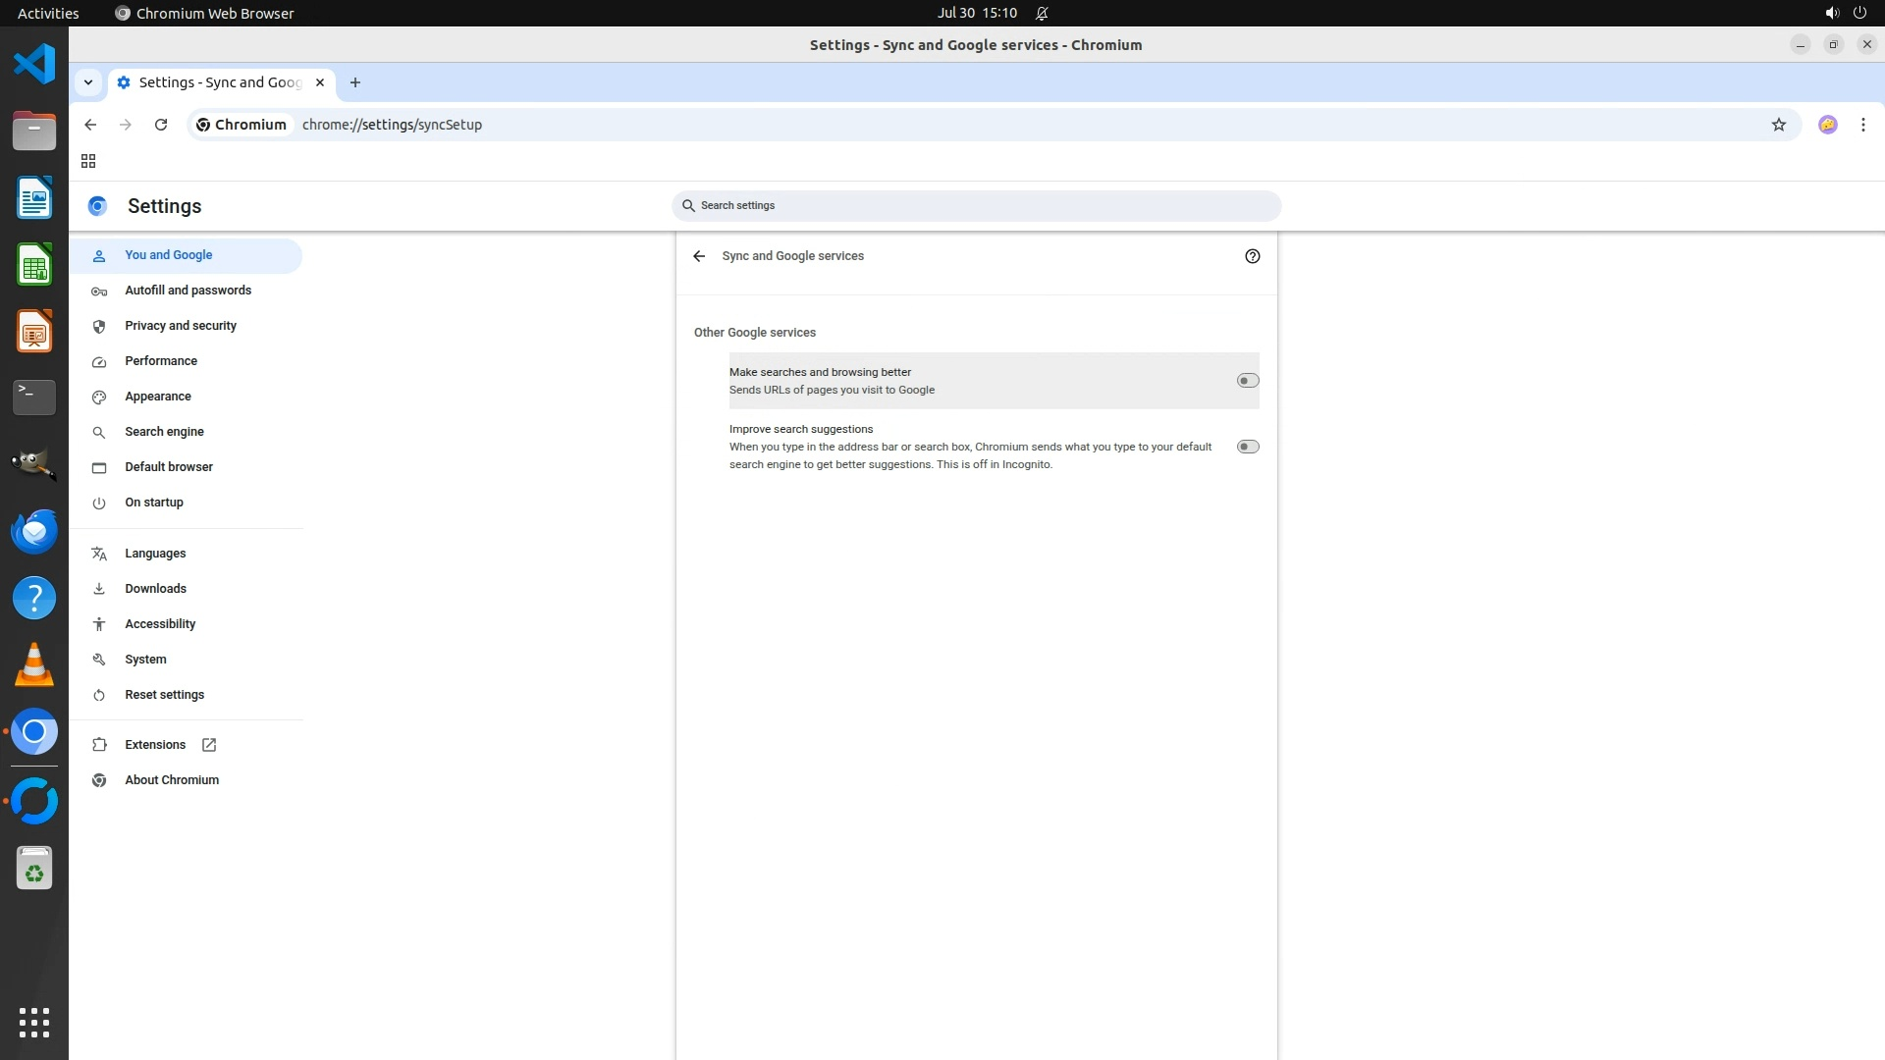Expand the tab search dropdown arrow
This screenshot has height=1060, width=1885.
point(88,82)
